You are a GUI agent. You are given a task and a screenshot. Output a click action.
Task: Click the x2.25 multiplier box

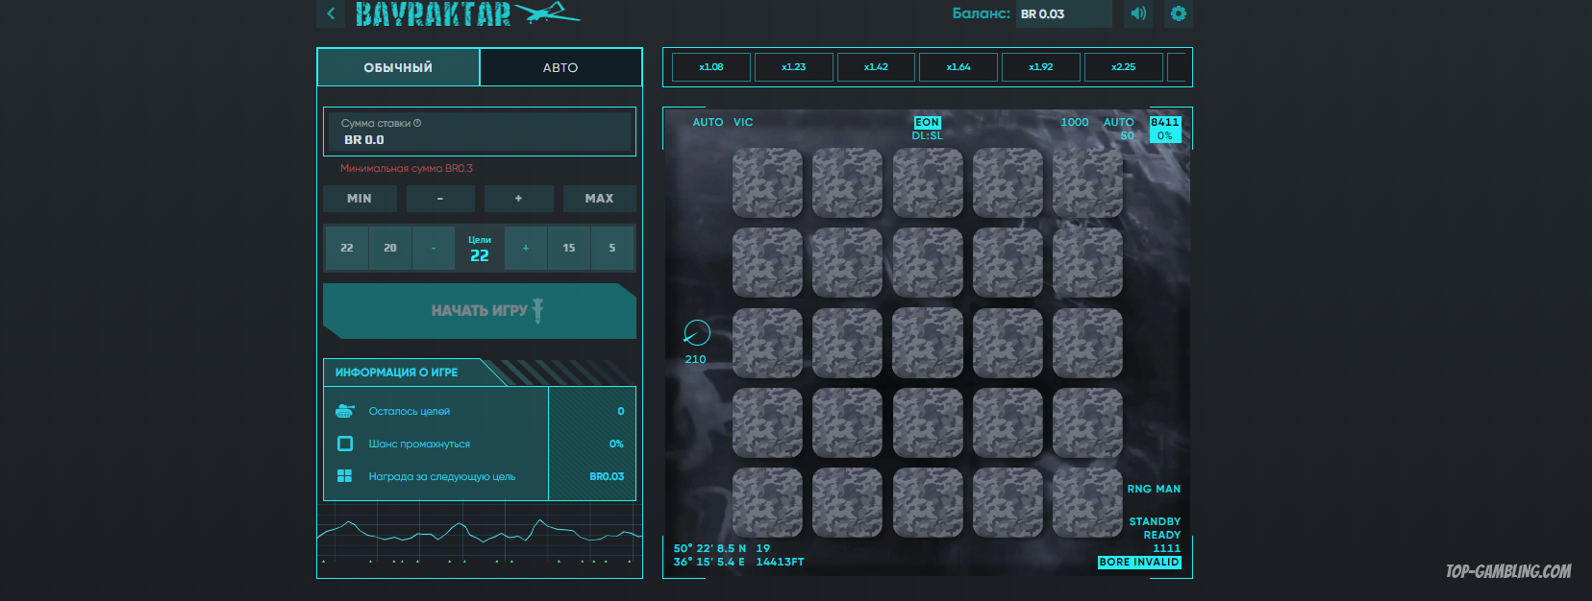[1124, 67]
